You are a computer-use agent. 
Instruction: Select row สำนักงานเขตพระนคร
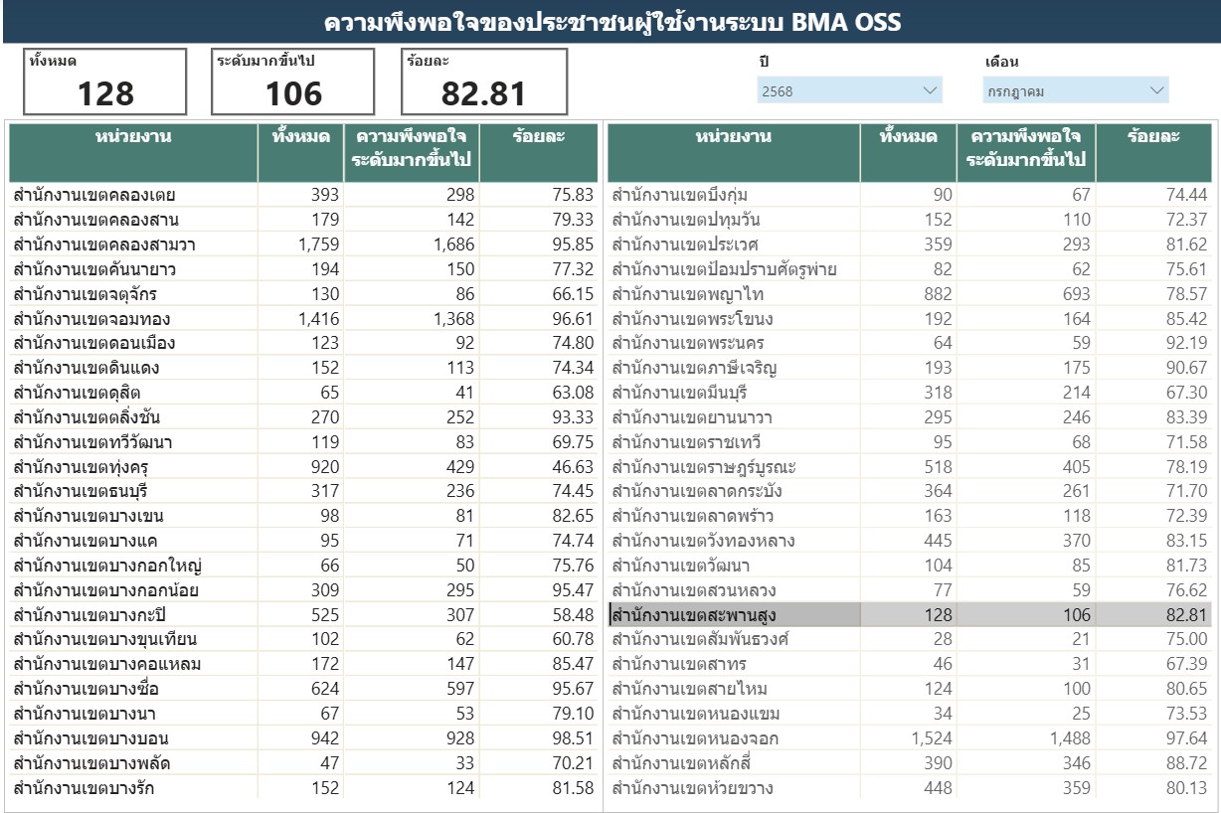tap(909, 343)
